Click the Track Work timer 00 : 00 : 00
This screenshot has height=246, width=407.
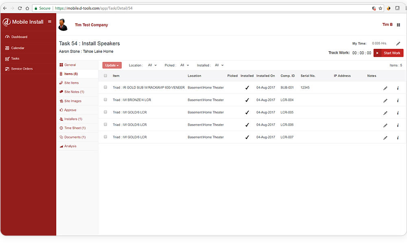pos(361,53)
